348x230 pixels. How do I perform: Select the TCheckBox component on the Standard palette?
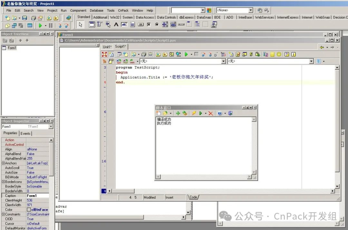(149, 25)
